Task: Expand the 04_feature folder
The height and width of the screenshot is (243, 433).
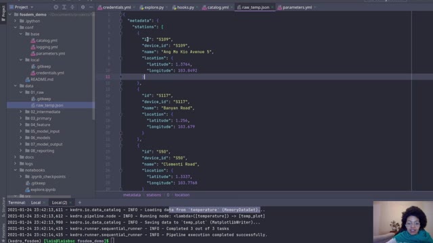Action: 21,124
